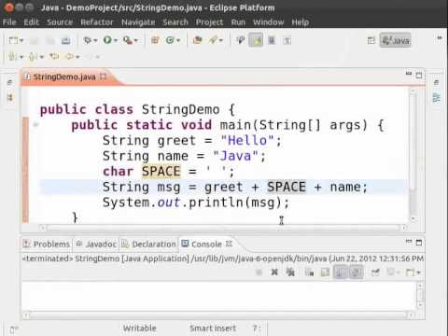Open the New Java Class dropdown arrow

click(x=178, y=40)
